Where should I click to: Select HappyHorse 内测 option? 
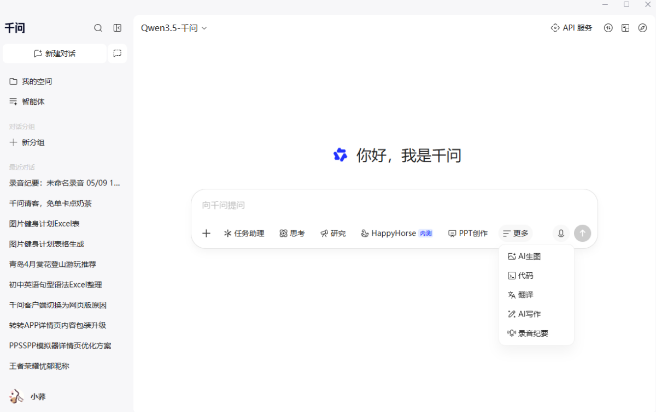397,234
